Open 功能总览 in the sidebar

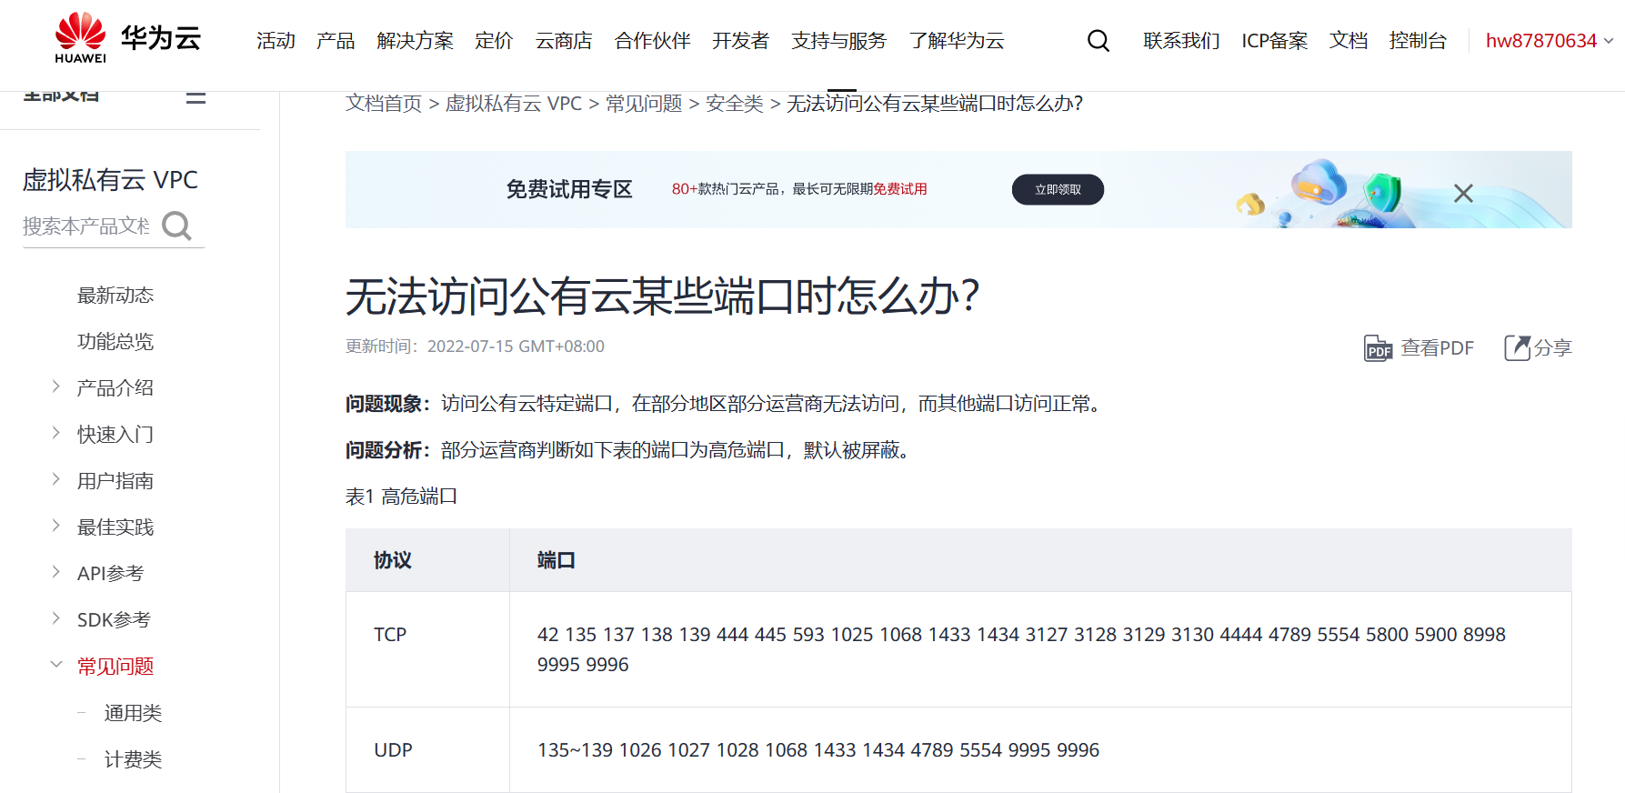coord(115,342)
